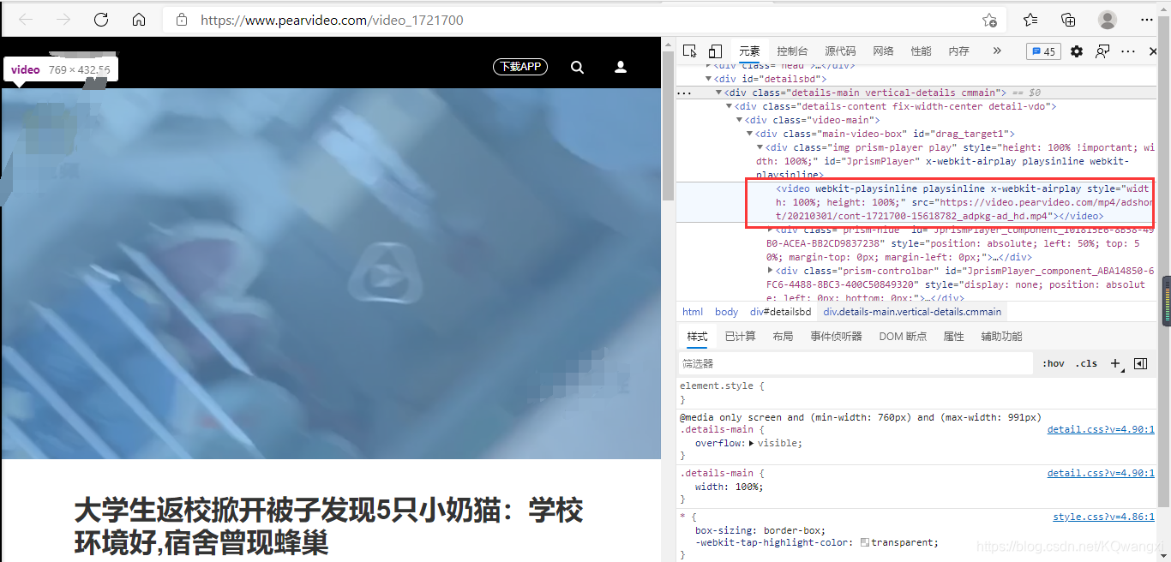Click the 筛选器 styles filter field

pyautogui.click(x=856, y=363)
